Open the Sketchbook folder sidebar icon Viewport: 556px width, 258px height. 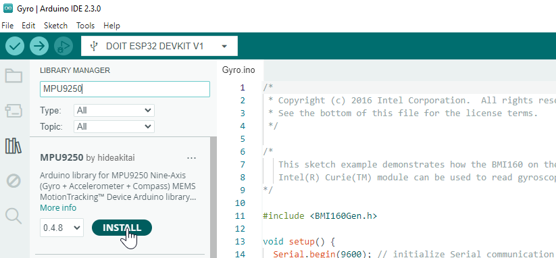click(x=14, y=76)
